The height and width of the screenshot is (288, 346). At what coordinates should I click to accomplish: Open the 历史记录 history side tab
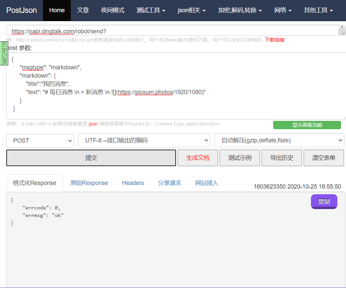pos(4,53)
